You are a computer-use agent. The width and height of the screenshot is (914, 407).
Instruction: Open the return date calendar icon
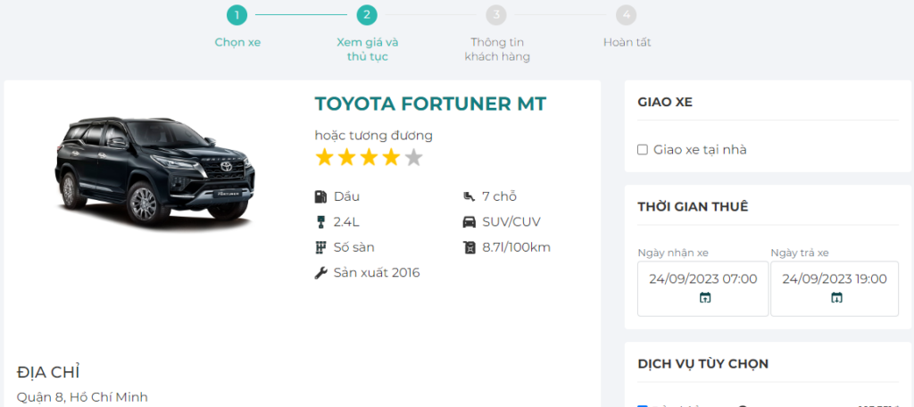836,298
